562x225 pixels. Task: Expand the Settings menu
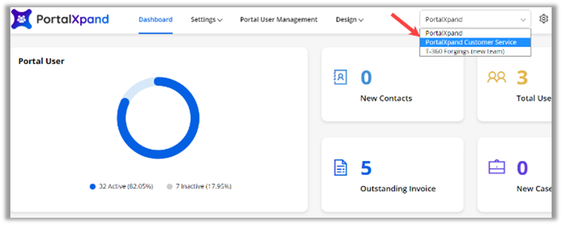click(206, 20)
